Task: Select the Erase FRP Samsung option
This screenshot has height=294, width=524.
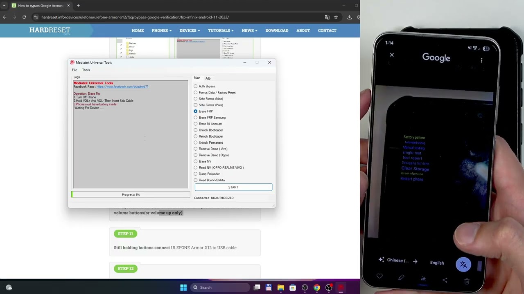Action: click(x=210, y=118)
